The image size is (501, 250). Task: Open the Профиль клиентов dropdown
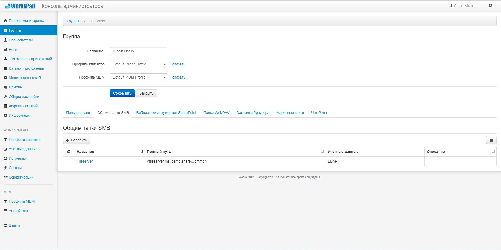pos(139,64)
